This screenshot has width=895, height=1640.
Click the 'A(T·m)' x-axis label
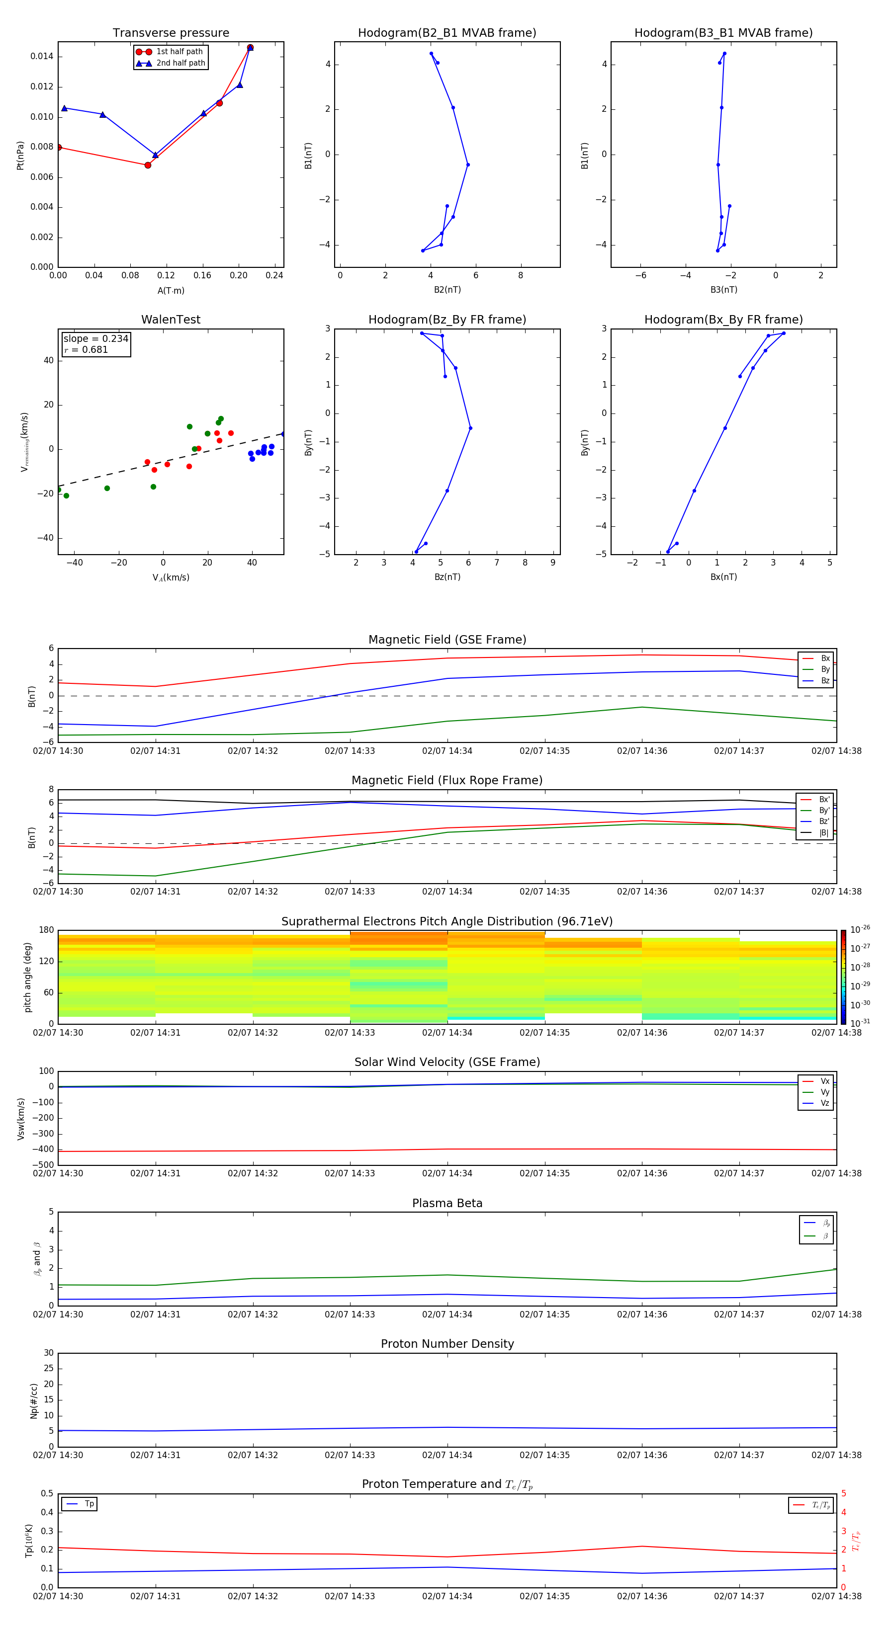171,291
